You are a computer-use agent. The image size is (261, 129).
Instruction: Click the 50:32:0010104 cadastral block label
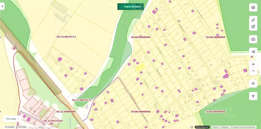(53, 121)
